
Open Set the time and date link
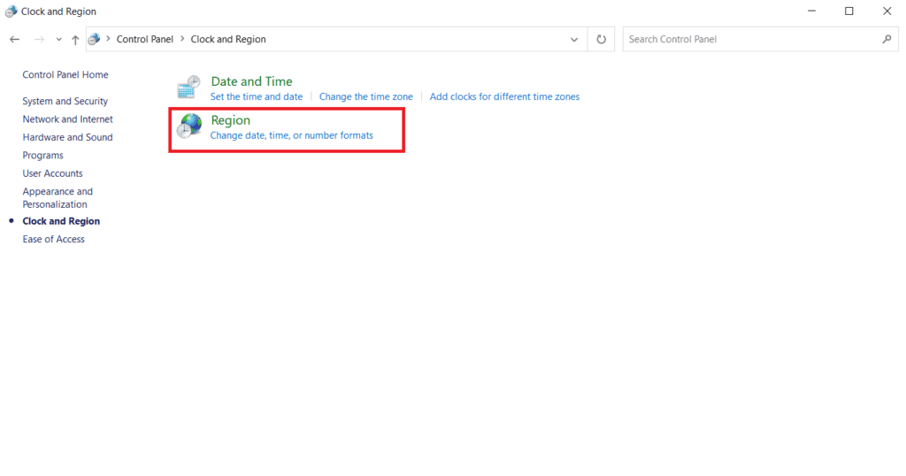tap(256, 96)
